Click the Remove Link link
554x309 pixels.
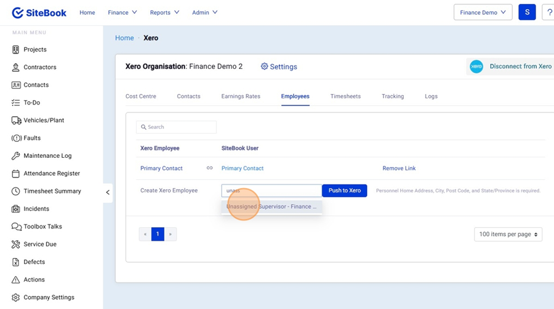coord(399,168)
